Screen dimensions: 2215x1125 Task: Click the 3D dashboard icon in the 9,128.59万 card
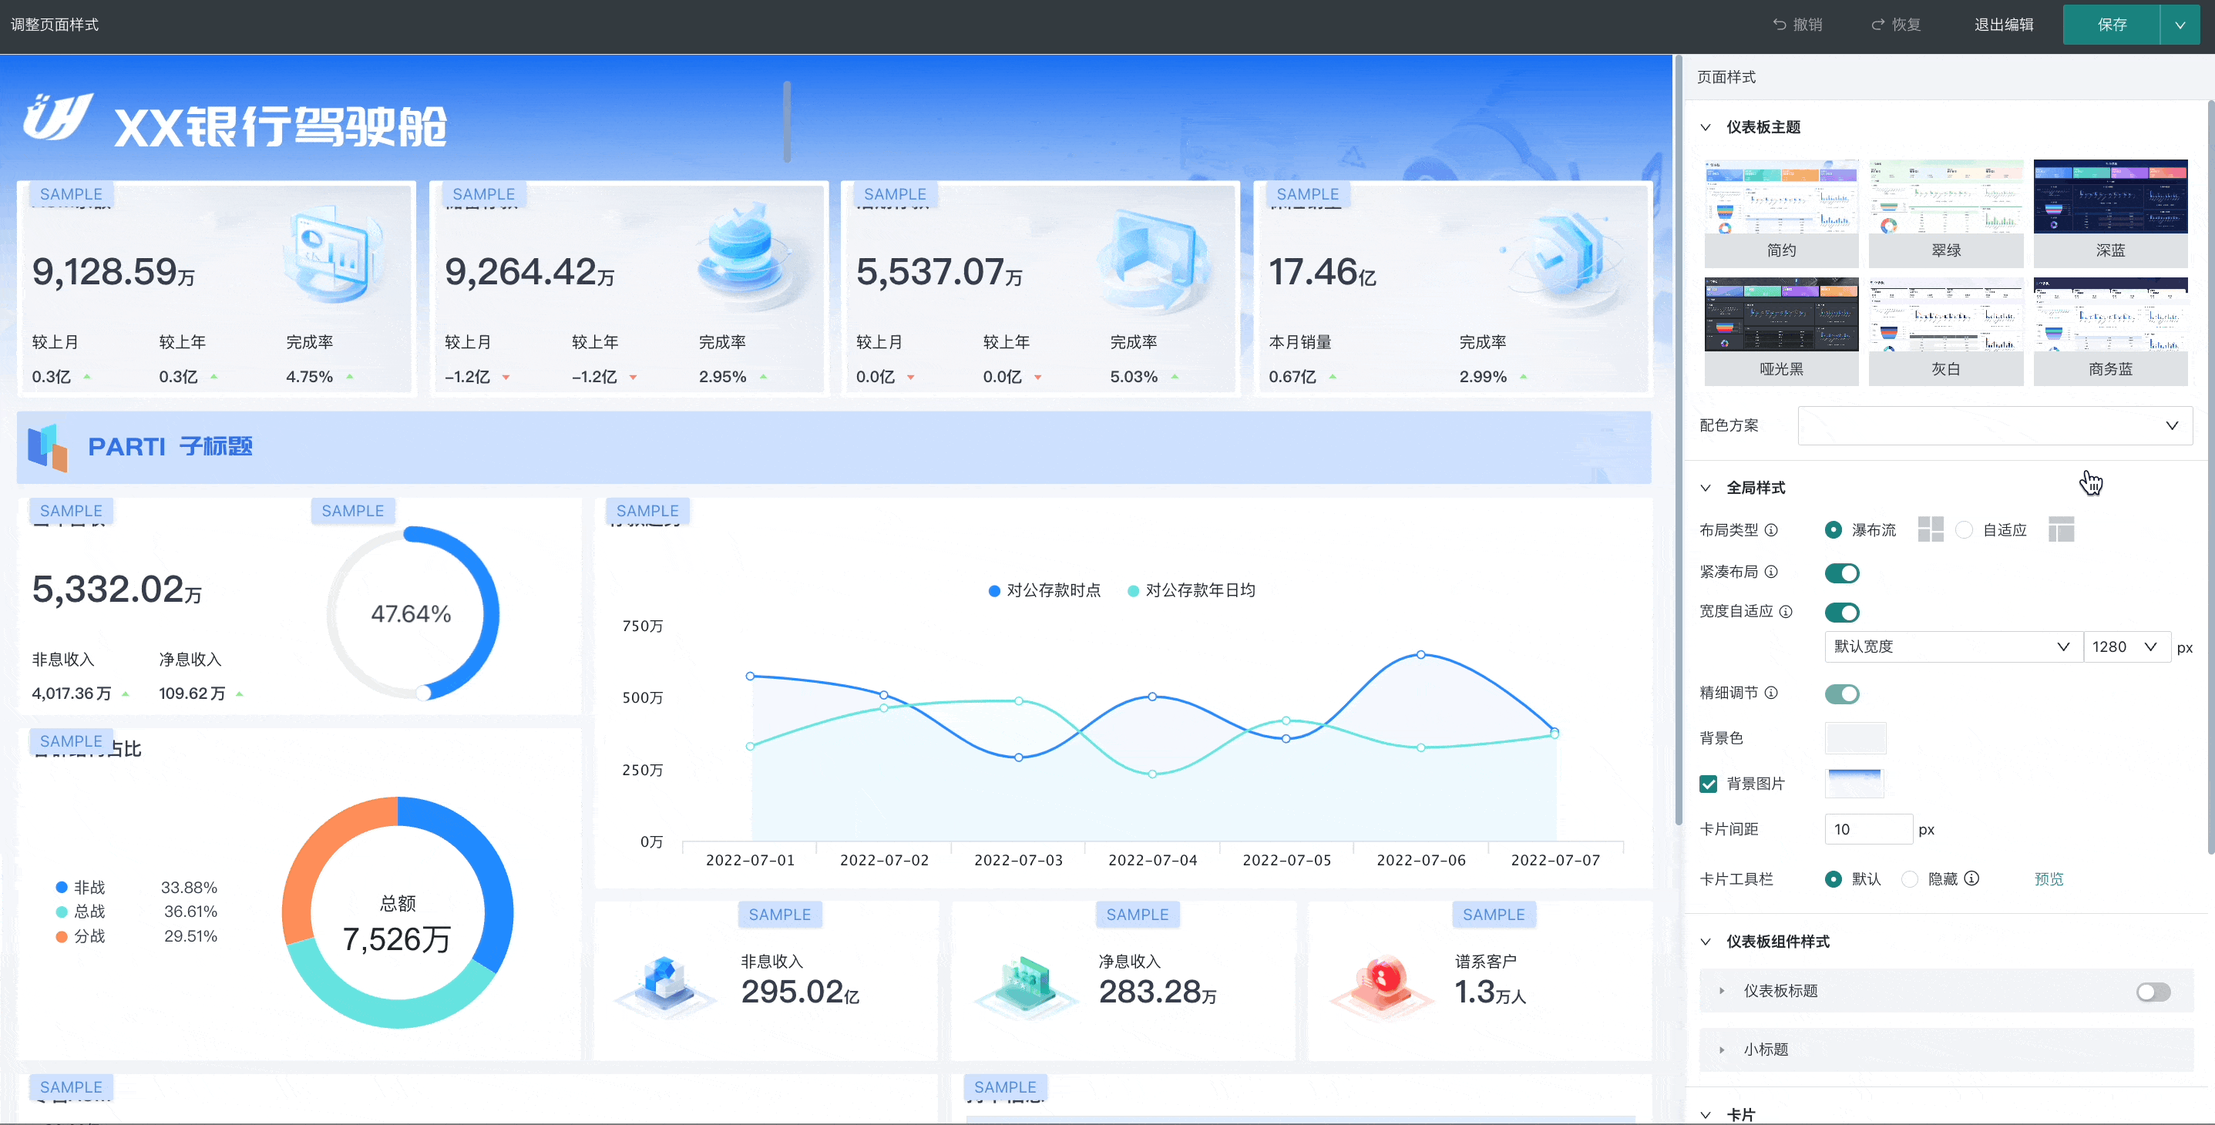(333, 256)
